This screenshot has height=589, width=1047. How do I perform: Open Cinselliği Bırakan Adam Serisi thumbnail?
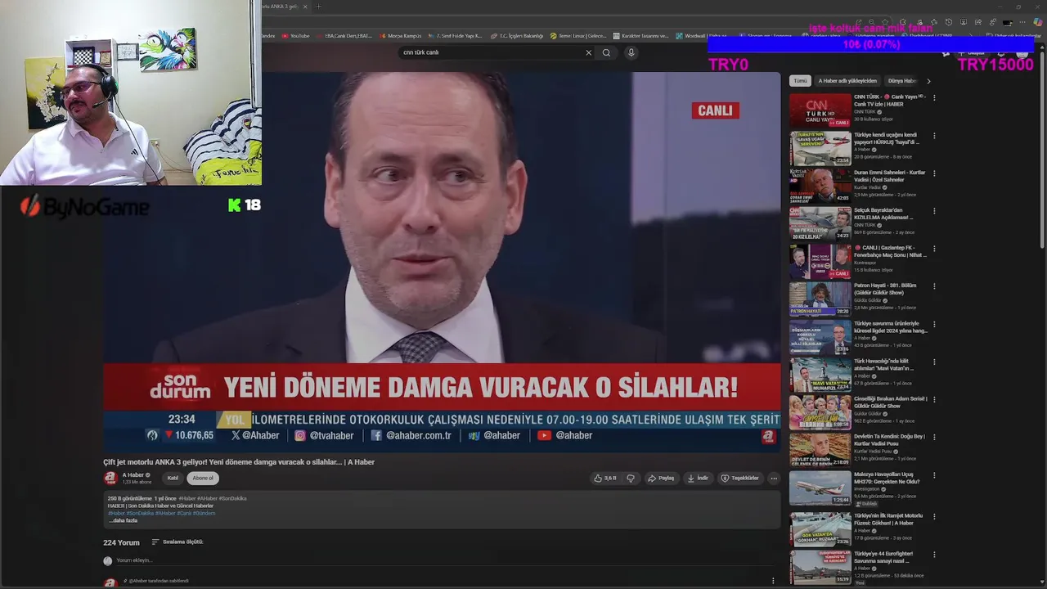click(820, 412)
